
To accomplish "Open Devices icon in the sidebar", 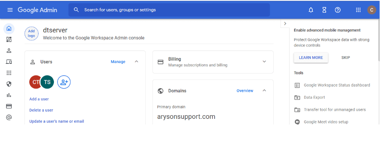I will point(9,62).
